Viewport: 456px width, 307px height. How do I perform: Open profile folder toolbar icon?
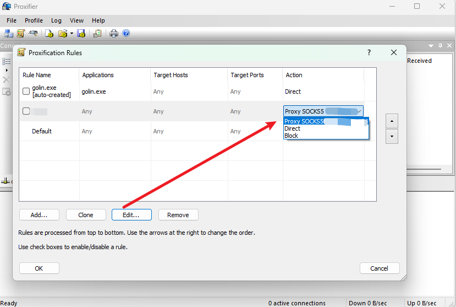(x=63, y=34)
